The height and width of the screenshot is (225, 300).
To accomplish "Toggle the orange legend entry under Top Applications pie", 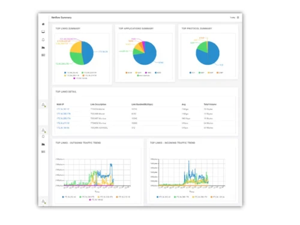I will coord(129,73).
